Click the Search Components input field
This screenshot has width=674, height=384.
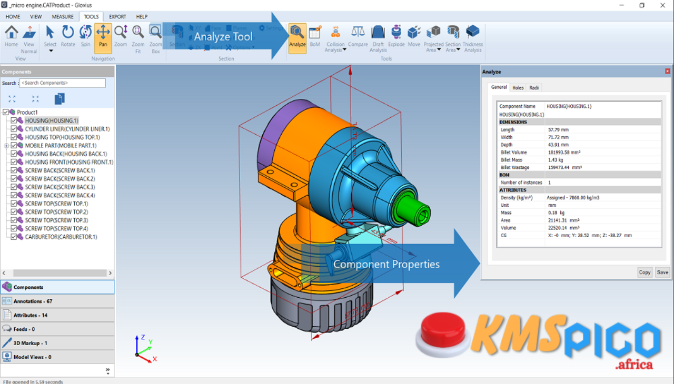63,83
